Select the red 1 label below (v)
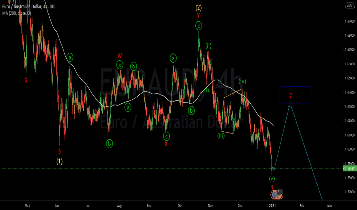 [x=272, y=187]
